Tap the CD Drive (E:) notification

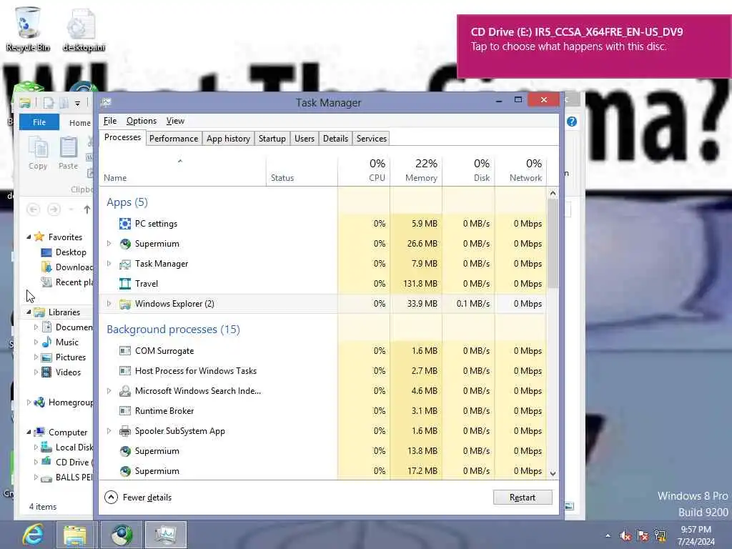[594, 46]
